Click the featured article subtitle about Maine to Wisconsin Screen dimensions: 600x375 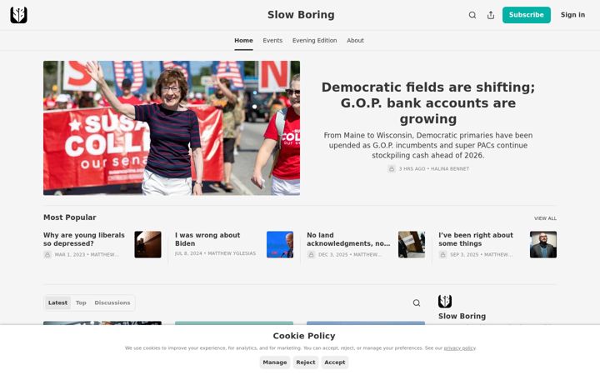(x=427, y=145)
